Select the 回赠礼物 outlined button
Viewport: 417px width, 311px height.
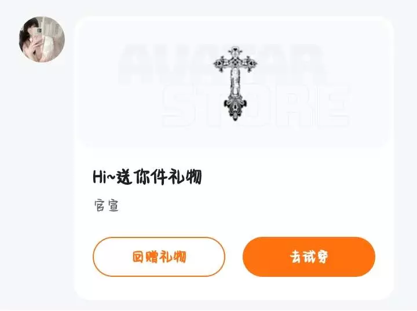pos(159,257)
